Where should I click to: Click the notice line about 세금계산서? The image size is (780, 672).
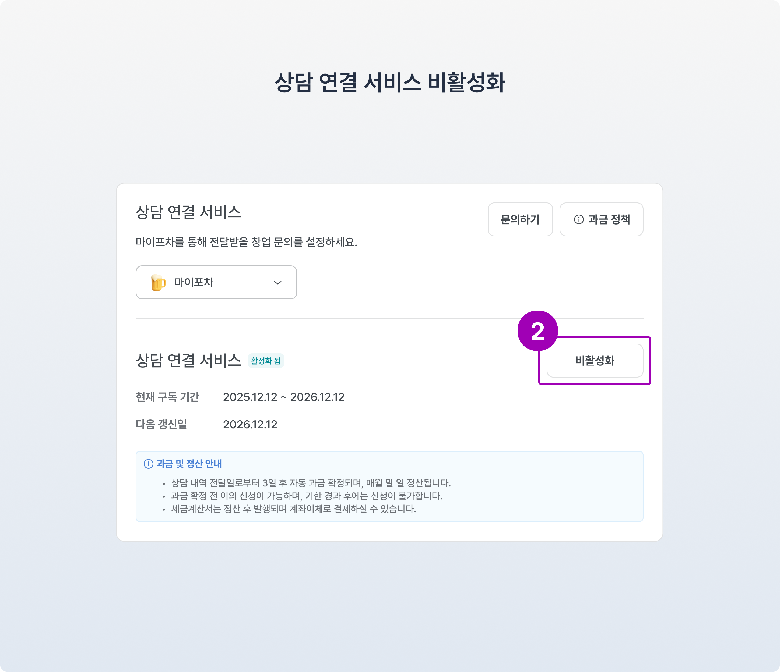coord(294,509)
